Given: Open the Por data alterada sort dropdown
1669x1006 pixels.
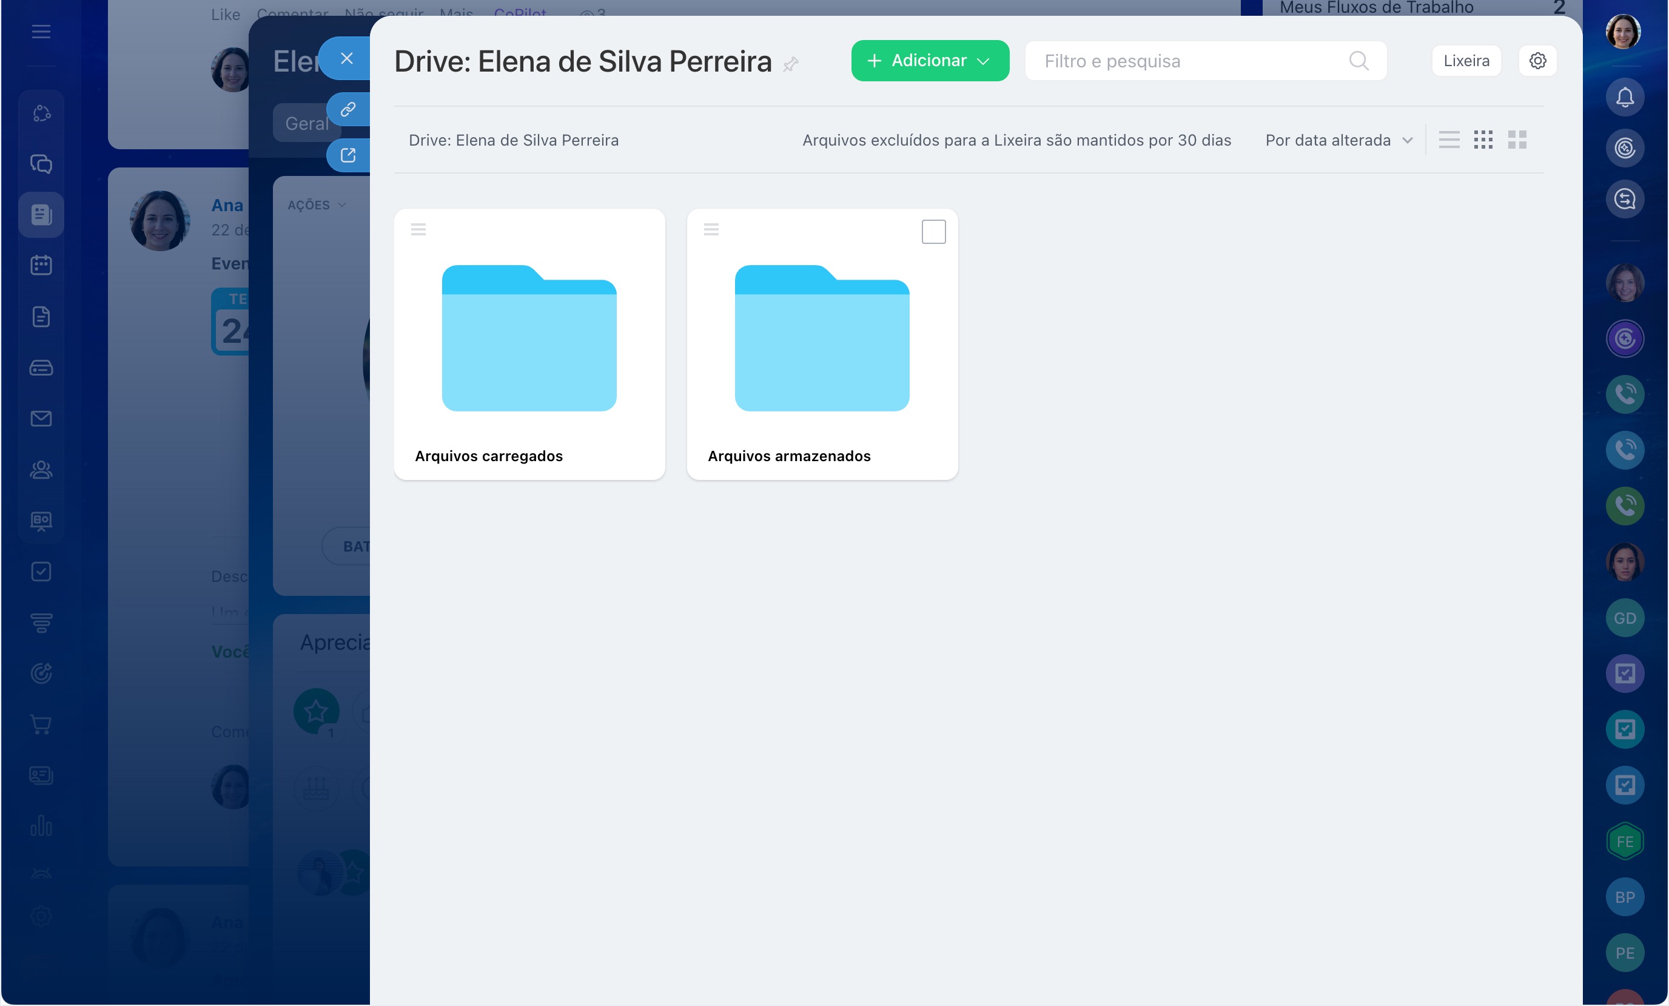Looking at the screenshot, I should coord(1338,140).
